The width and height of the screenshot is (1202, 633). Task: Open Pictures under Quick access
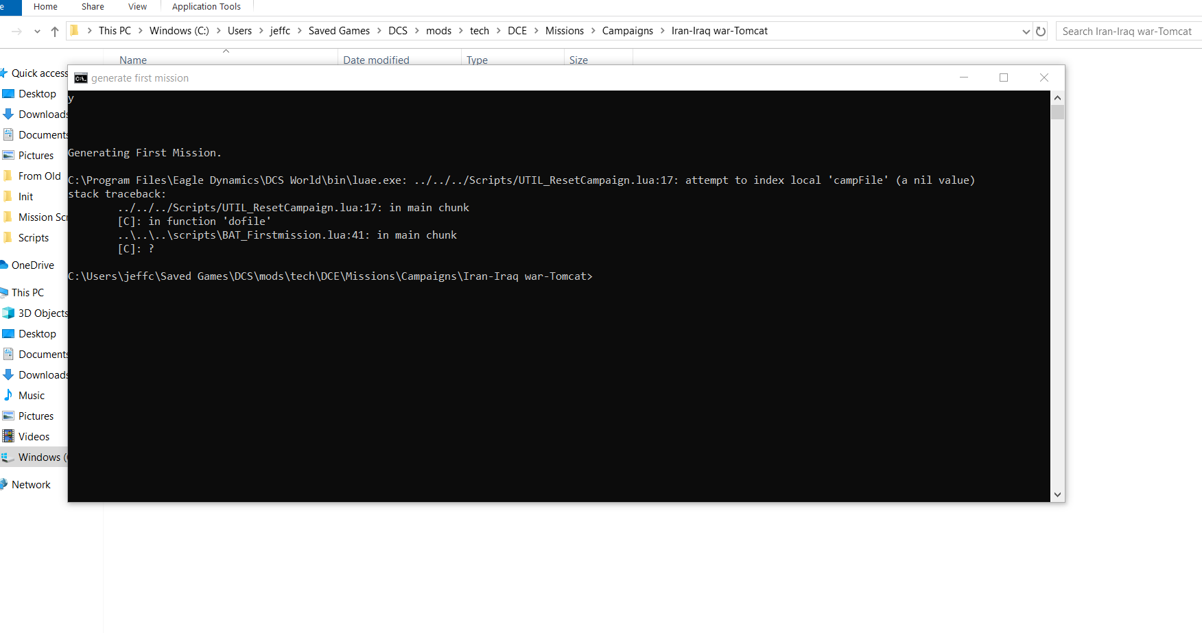pos(34,156)
